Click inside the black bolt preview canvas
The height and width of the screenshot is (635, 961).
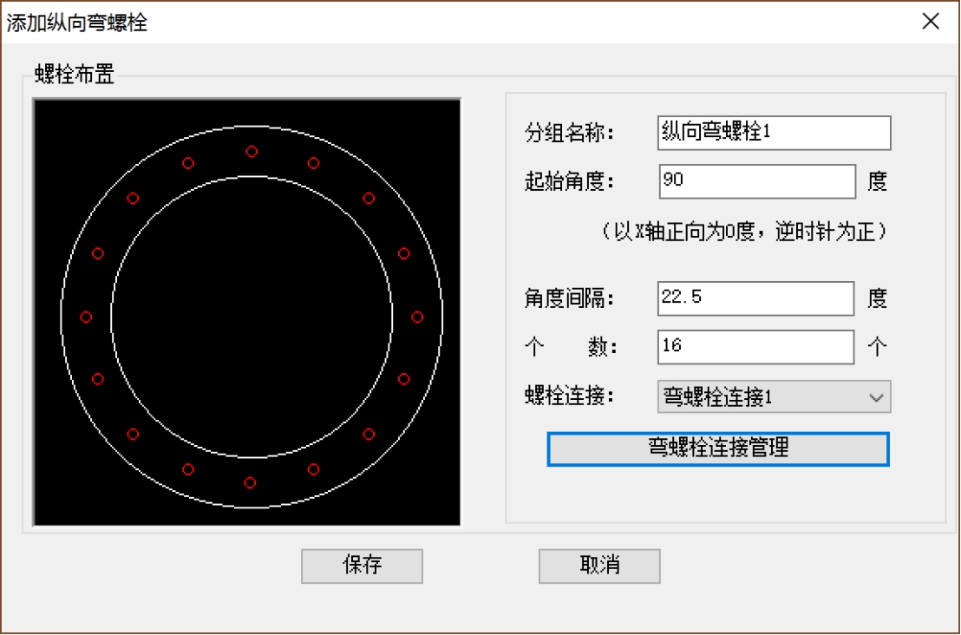point(247,312)
